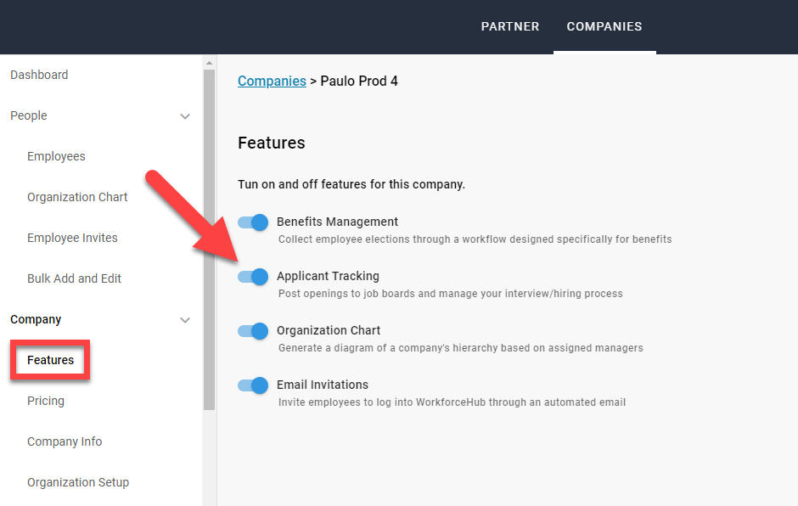The width and height of the screenshot is (798, 506).
Task: Open the Pricing page
Action: tap(46, 401)
